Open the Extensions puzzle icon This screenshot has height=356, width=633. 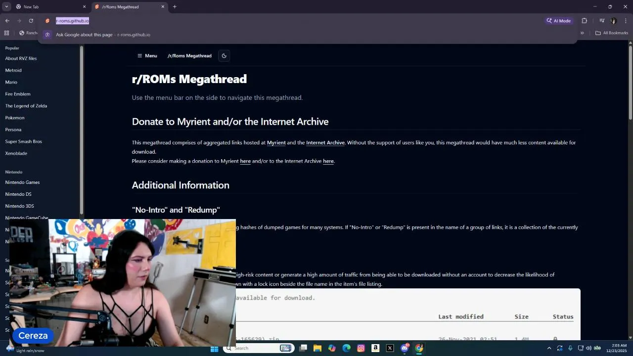pyautogui.click(x=585, y=21)
